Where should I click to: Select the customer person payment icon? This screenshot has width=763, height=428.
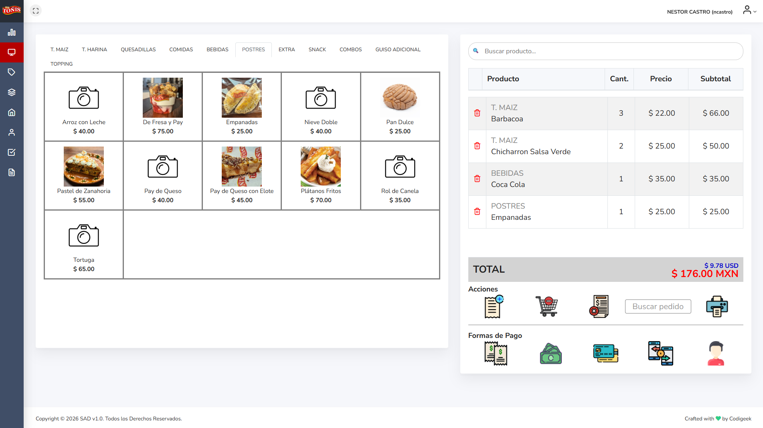pos(716,354)
